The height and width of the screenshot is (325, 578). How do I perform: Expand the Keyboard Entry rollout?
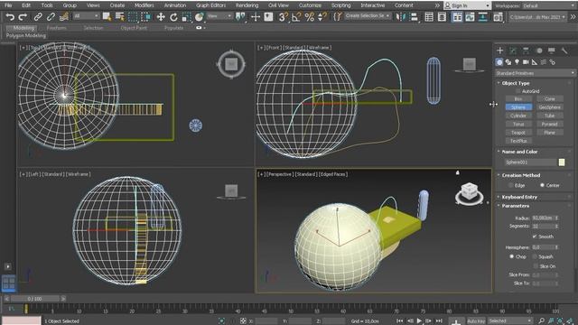[519, 197]
